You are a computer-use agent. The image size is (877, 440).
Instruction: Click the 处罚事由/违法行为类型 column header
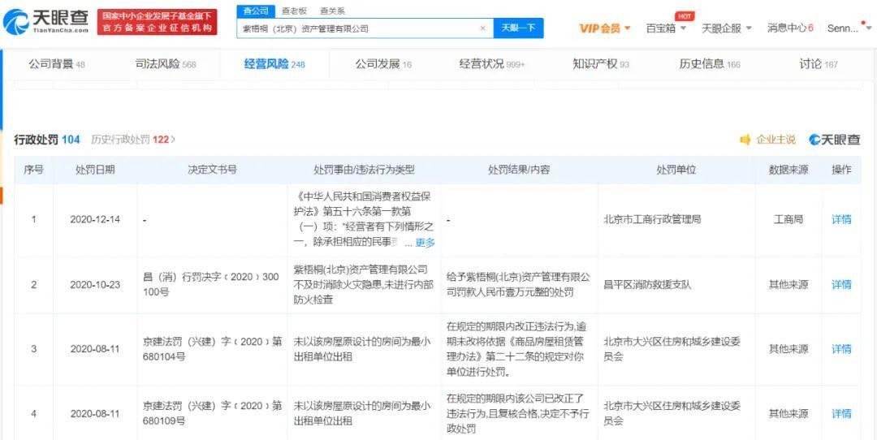(364, 170)
